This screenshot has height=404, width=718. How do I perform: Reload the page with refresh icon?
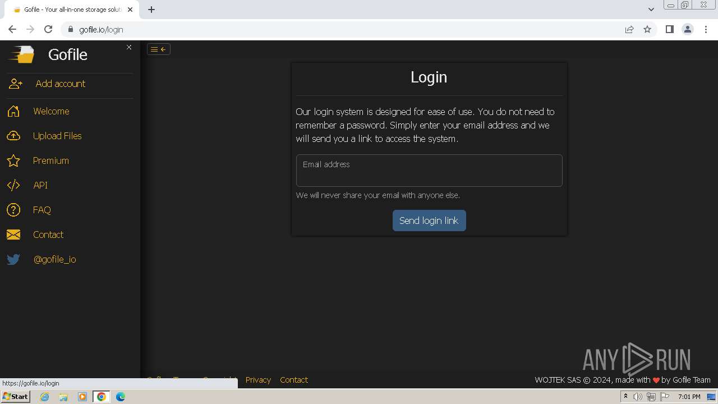click(48, 29)
